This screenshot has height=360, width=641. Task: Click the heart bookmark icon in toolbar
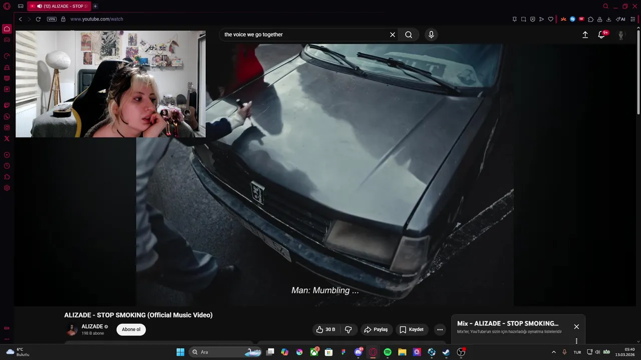(550, 19)
